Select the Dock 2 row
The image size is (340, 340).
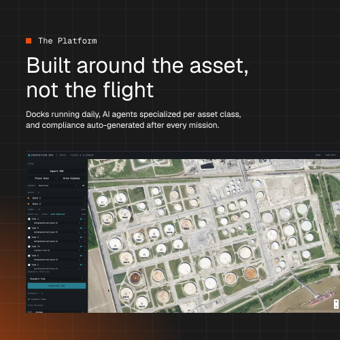(56, 204)
